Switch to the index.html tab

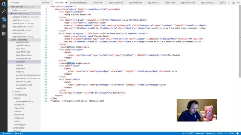(x=170, y=3)
